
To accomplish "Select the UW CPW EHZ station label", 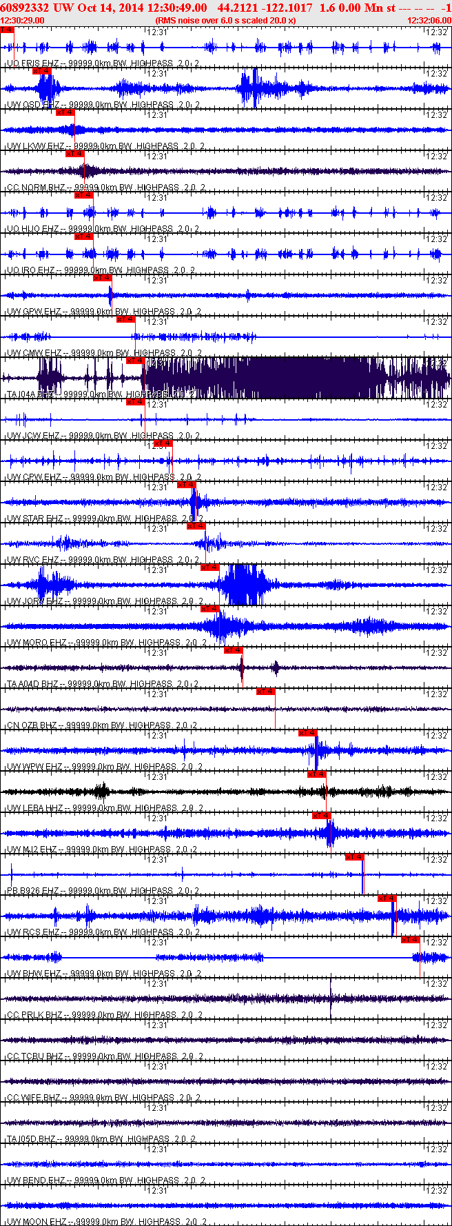I will 34,477.
